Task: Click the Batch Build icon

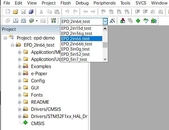Action: 31,20
